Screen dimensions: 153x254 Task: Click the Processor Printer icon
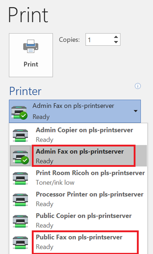[20, 200]
